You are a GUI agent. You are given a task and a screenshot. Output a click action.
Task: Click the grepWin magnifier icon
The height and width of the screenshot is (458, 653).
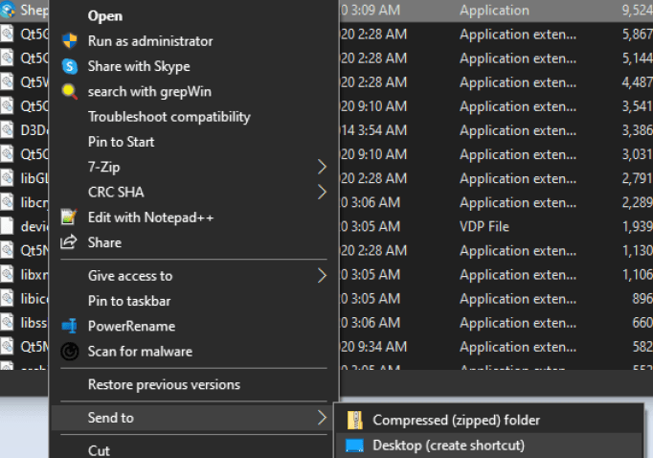[69, 92]
